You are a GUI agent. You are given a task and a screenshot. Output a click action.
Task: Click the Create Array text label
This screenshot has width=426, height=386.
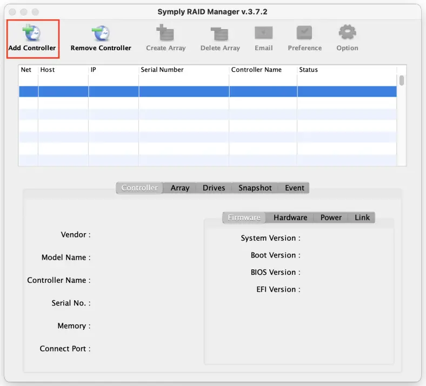tap(166, 48)
